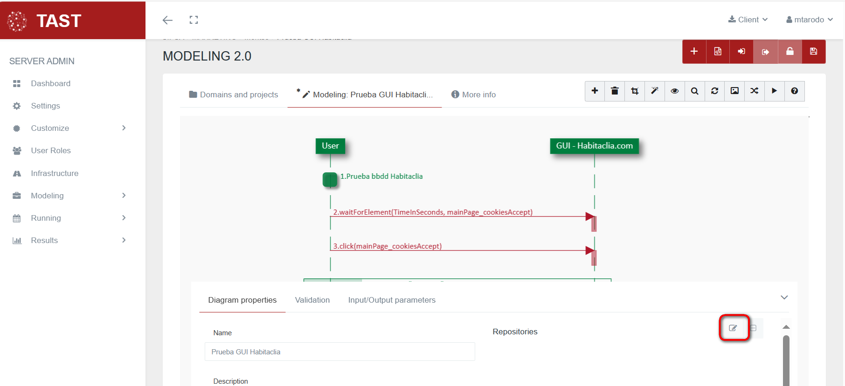Switch to the Validation tab
Viewport: 845px width, 386px height.
pos(312,300)
